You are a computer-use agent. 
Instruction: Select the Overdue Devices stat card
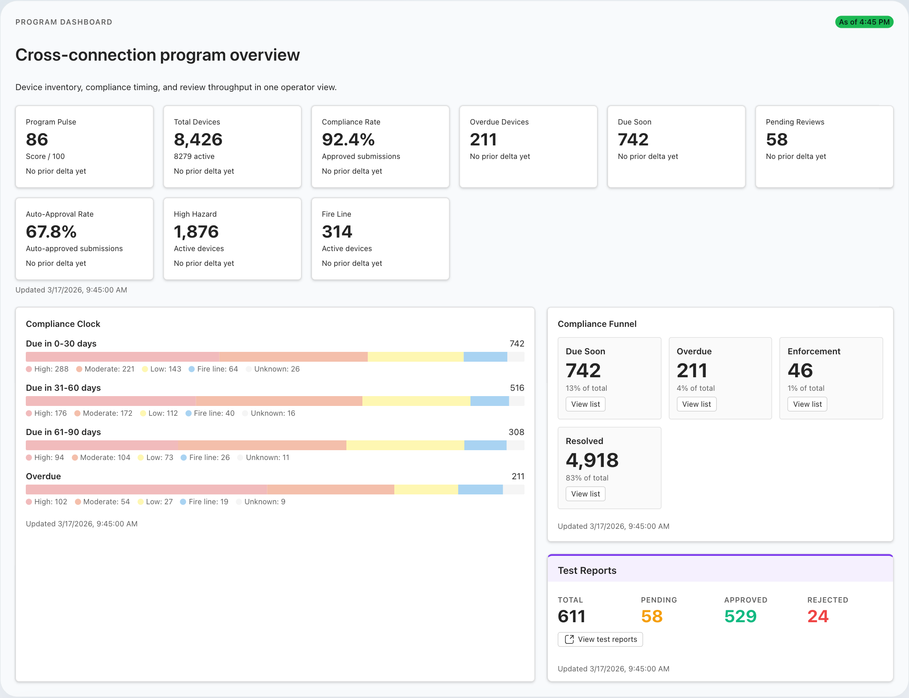pyautogui.click(x=528, y=147)
